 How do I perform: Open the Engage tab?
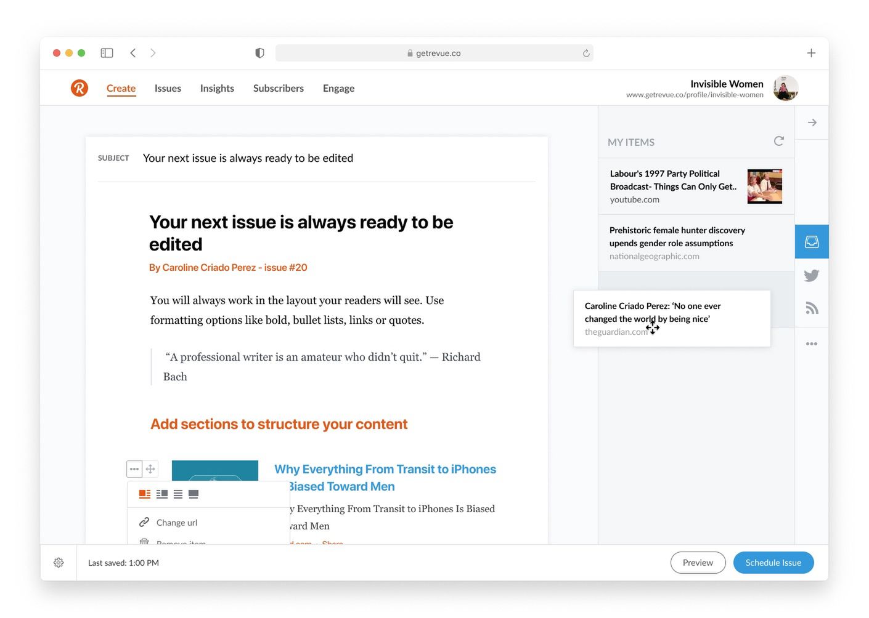(x=338, y=88)
